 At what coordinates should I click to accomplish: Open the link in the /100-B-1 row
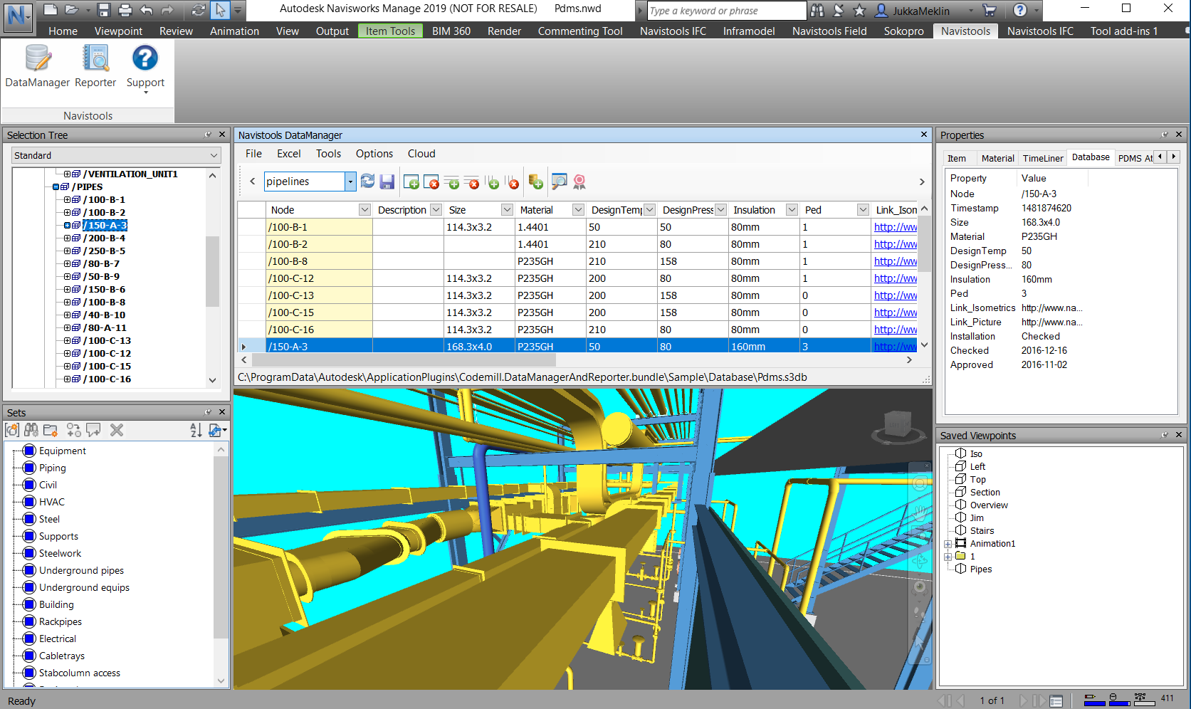[x=895, y=227]
